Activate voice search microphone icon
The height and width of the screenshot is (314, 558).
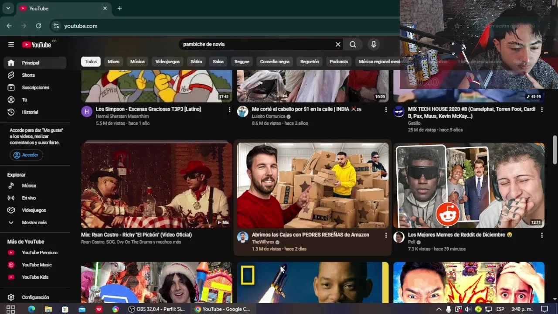point(373,44)
